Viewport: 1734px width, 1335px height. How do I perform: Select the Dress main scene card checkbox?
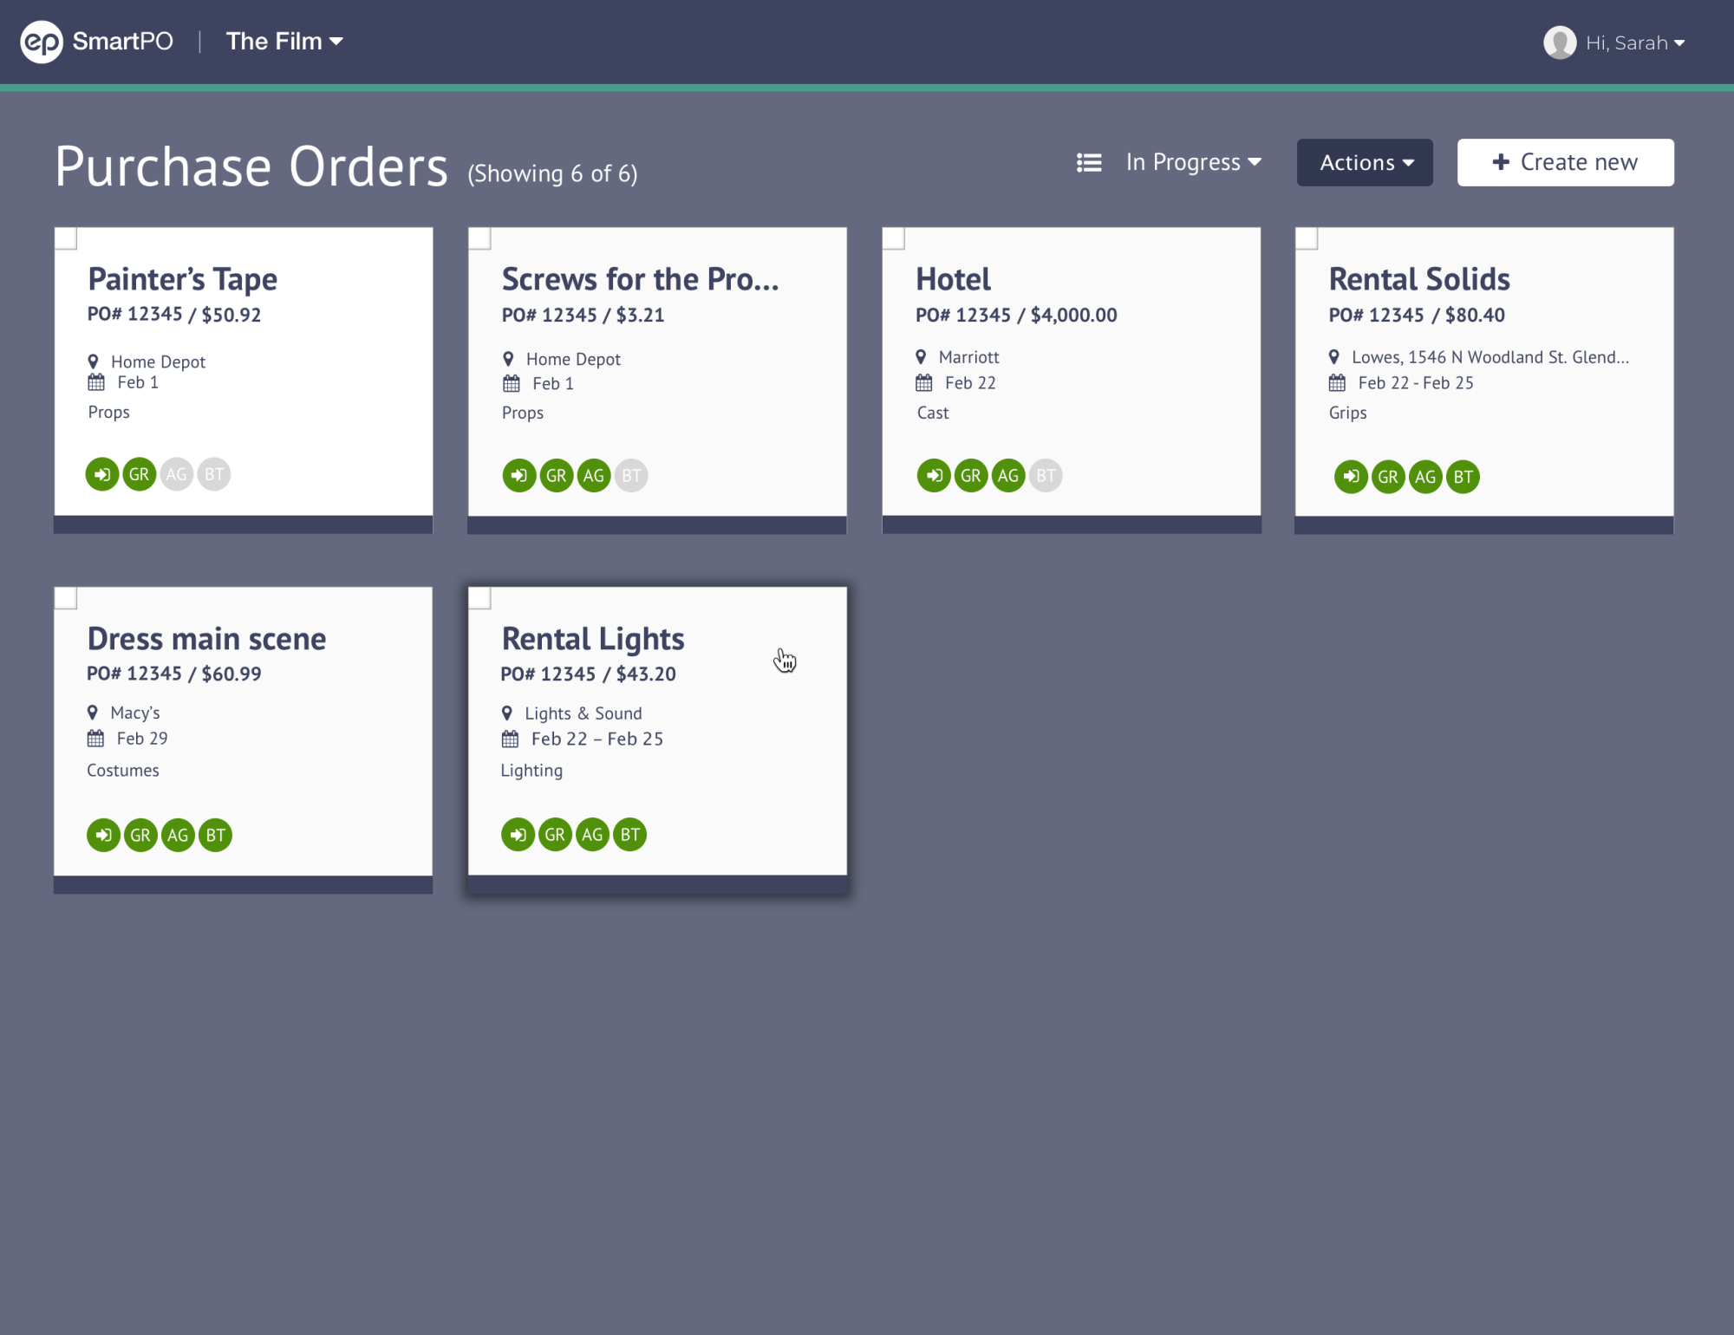point(66,598)
